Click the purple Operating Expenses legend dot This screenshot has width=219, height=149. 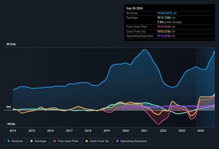[x=118, y=141]
